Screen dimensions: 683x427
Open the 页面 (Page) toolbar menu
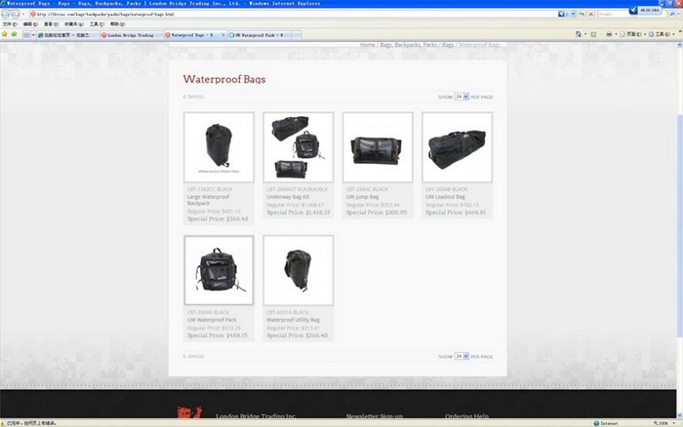pos(632,34)
